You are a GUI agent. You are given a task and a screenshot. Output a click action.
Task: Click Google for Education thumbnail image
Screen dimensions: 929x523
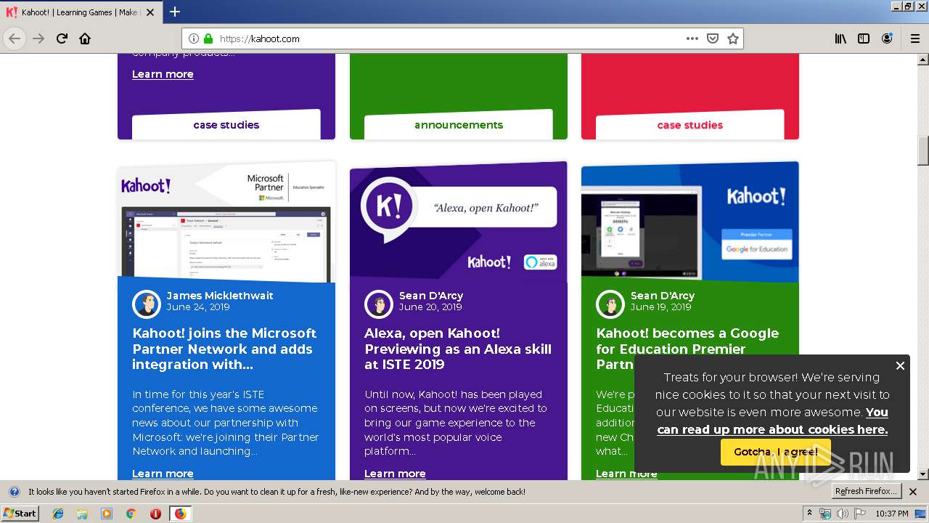click(x=690, y=222)
